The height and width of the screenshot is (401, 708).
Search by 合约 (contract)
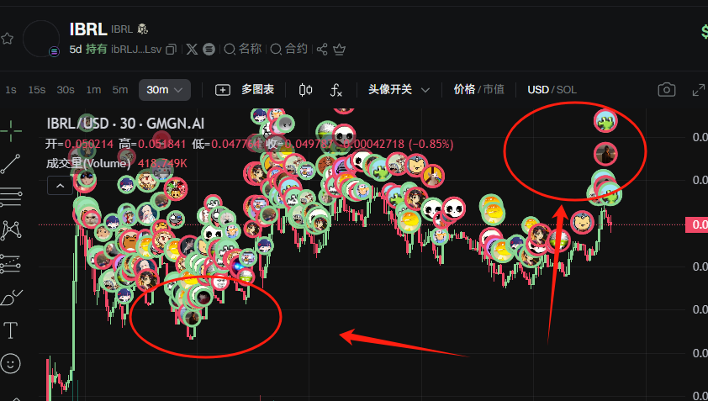point(289,49)
